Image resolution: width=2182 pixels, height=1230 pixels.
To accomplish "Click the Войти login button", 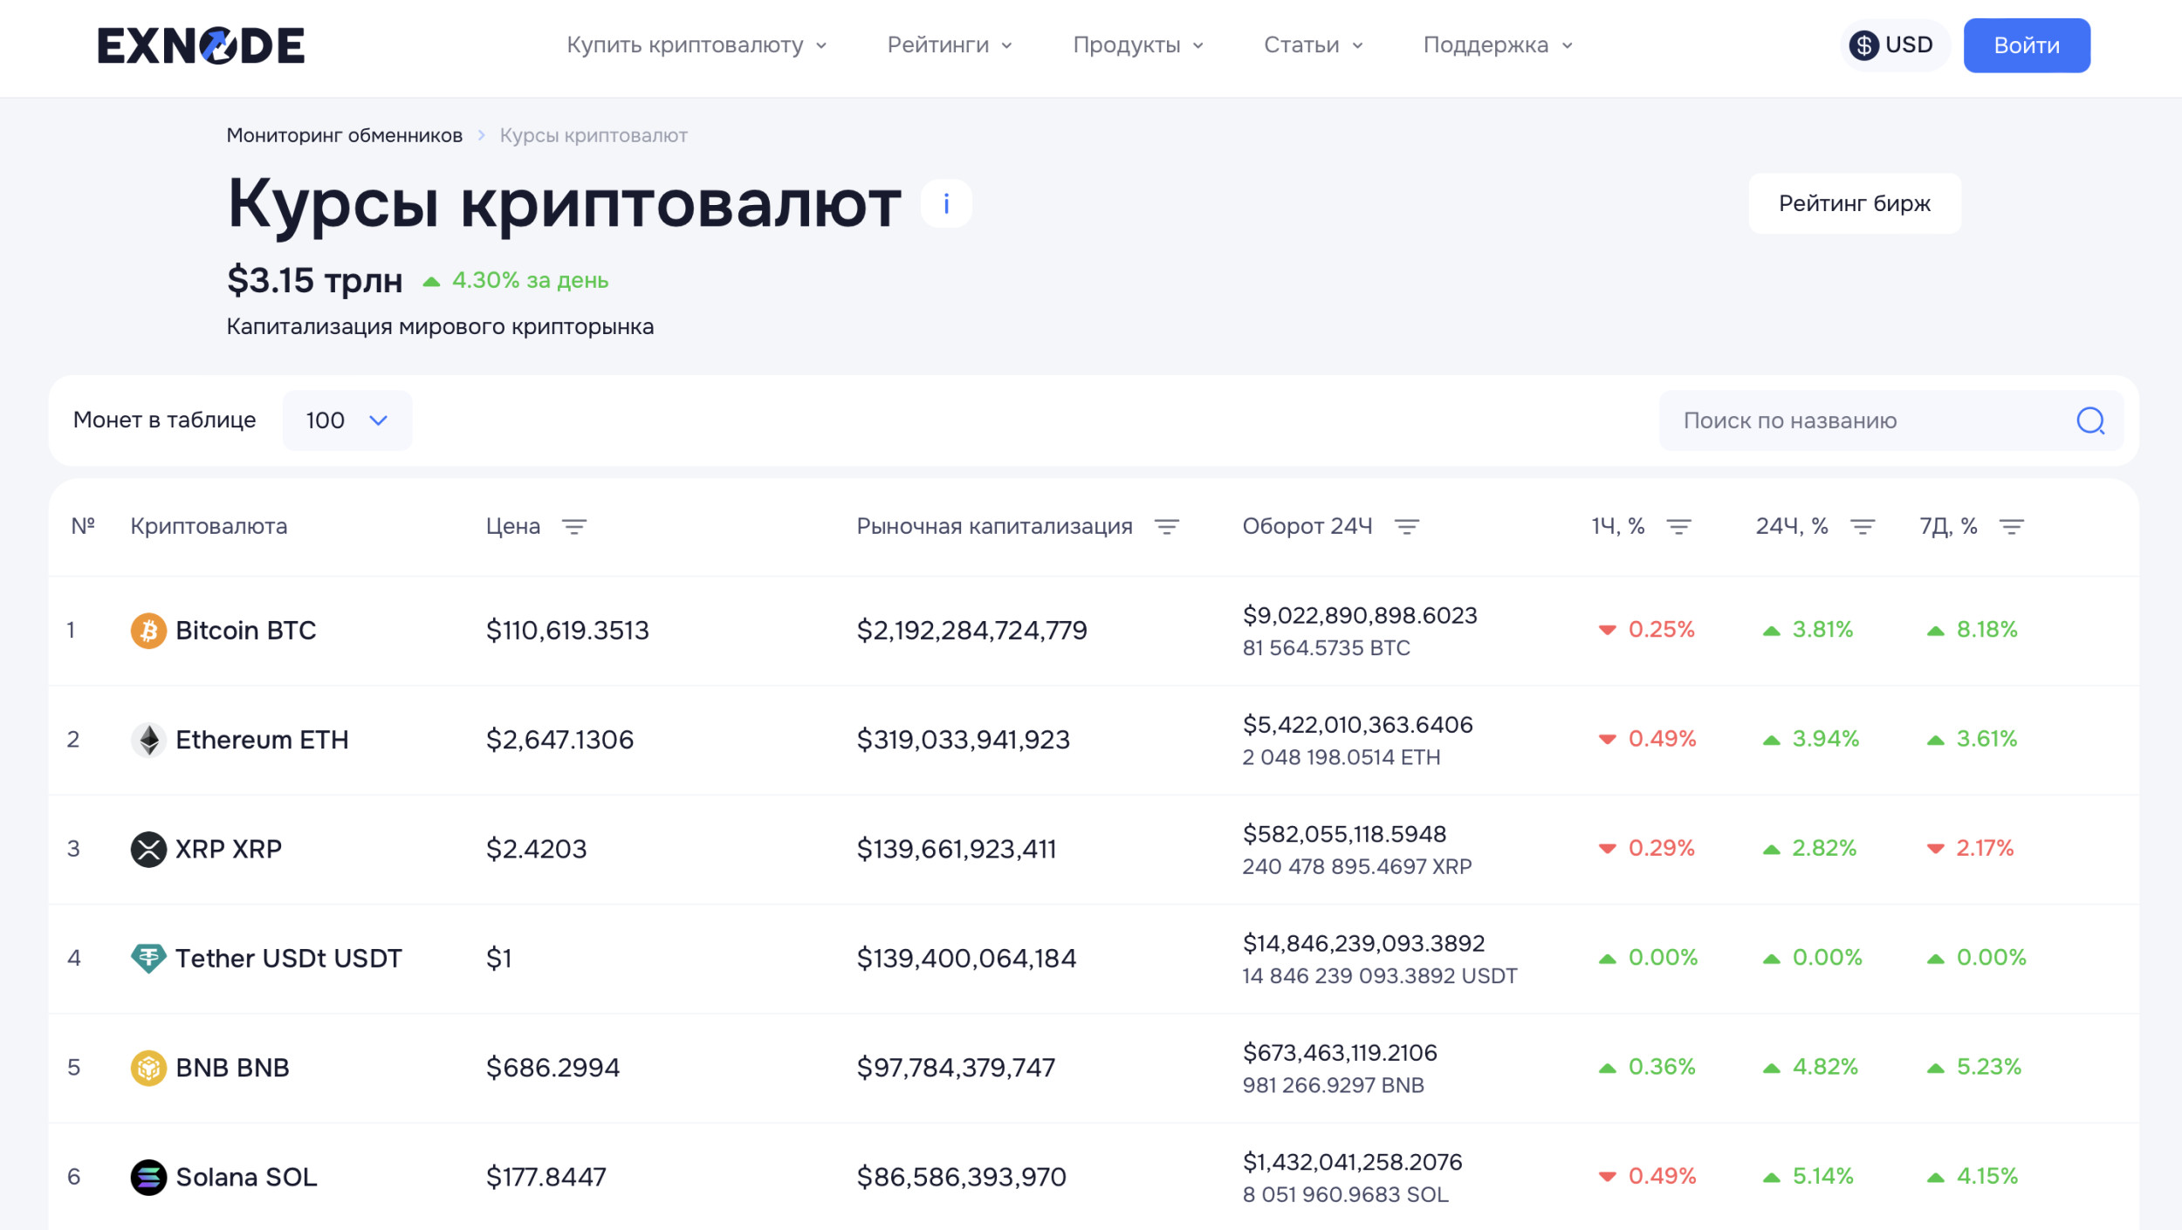I will 2026,45.
